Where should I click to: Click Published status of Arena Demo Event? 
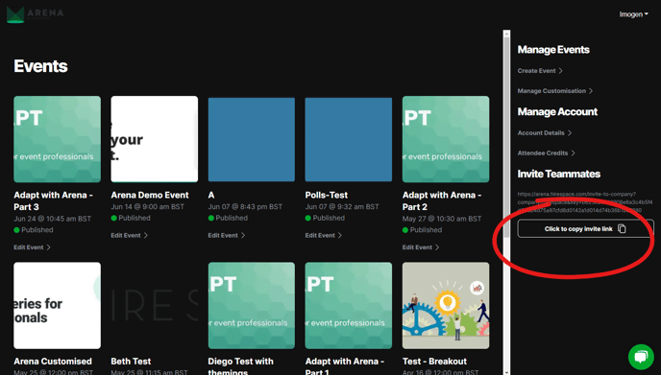point(131,218)
